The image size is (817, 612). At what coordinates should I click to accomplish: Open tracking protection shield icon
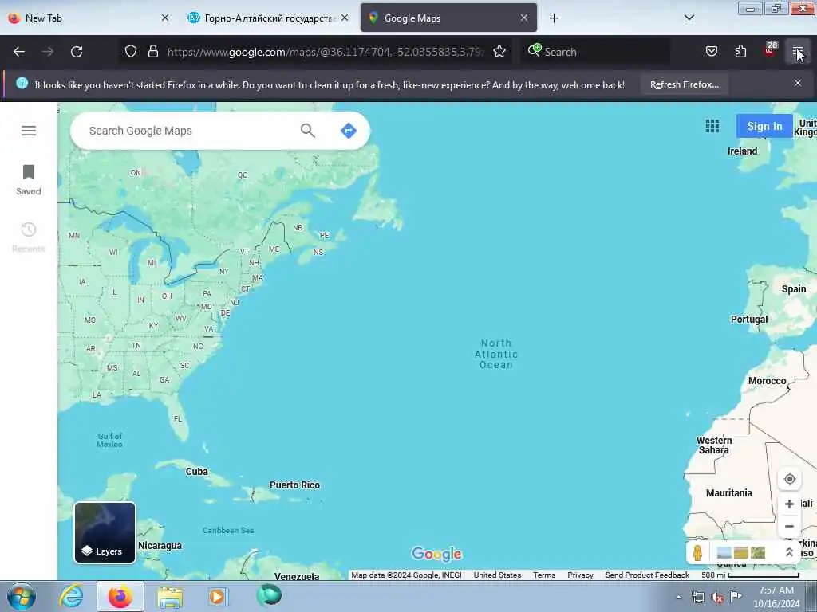131,52
